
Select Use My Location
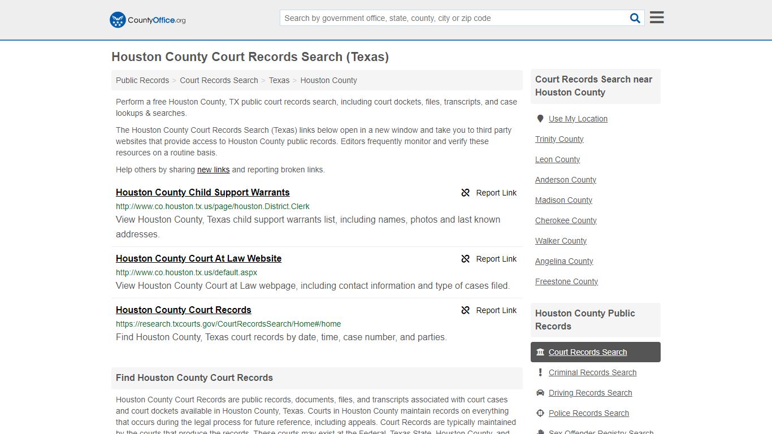tap(578, 119)
